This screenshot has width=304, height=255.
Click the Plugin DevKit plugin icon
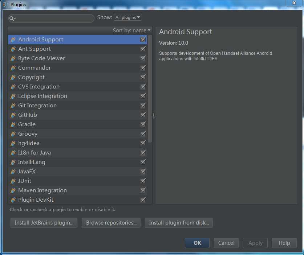pos(13,200)
